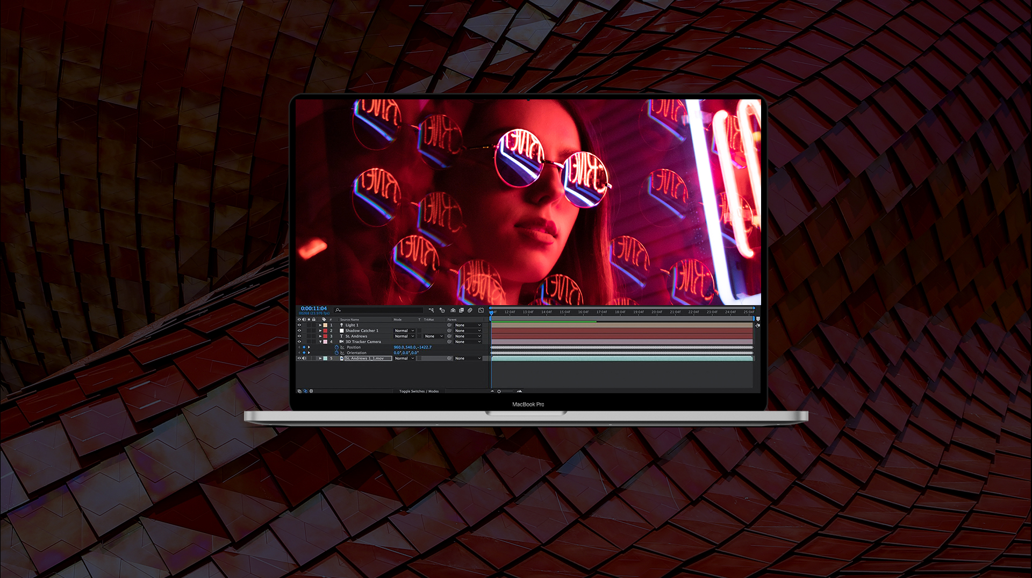Click the Light 1 layer color swatch

click(325, 325)
